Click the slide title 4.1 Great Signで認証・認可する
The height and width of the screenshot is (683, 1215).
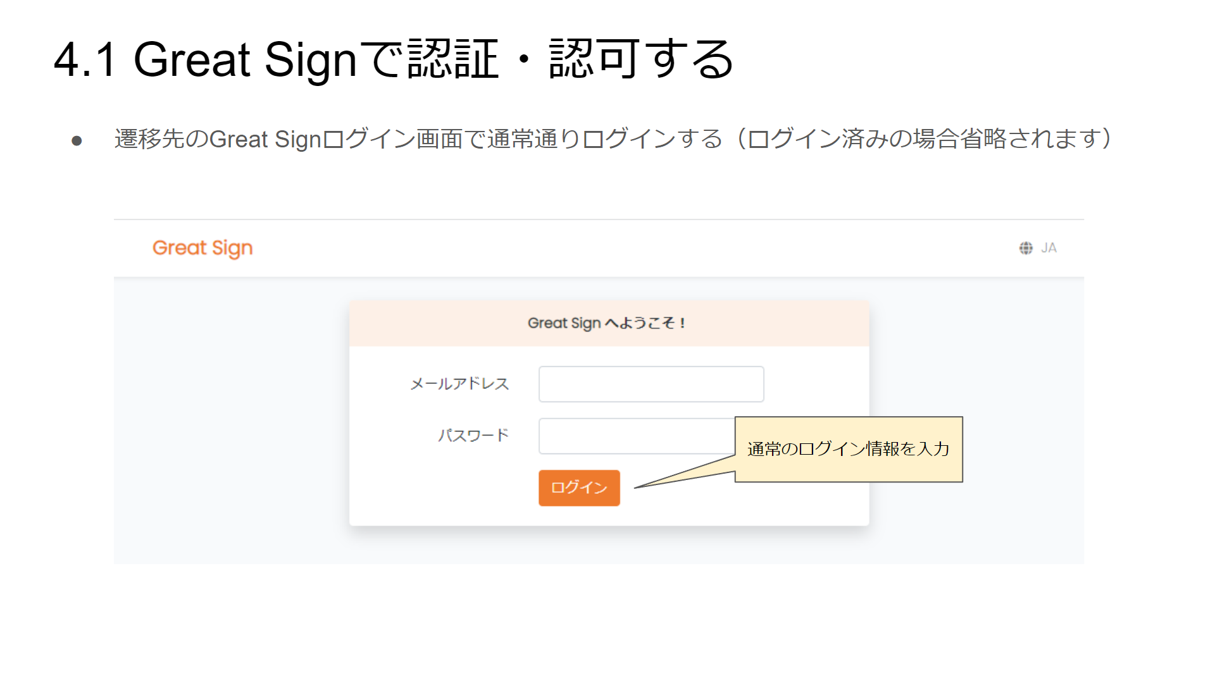tap(394, 59)
